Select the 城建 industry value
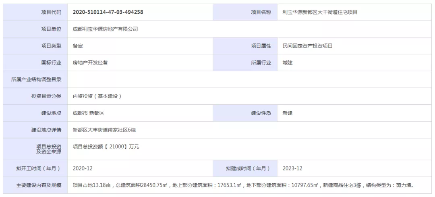This screenshot has width=435, height=197. point(288,63)
